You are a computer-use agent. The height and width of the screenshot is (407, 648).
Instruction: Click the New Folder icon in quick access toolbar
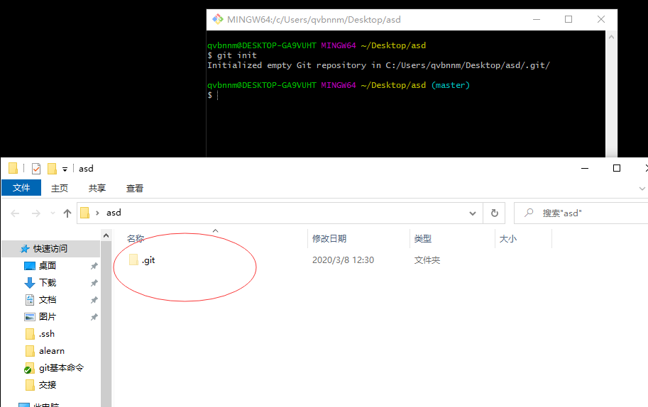point(52,169)
